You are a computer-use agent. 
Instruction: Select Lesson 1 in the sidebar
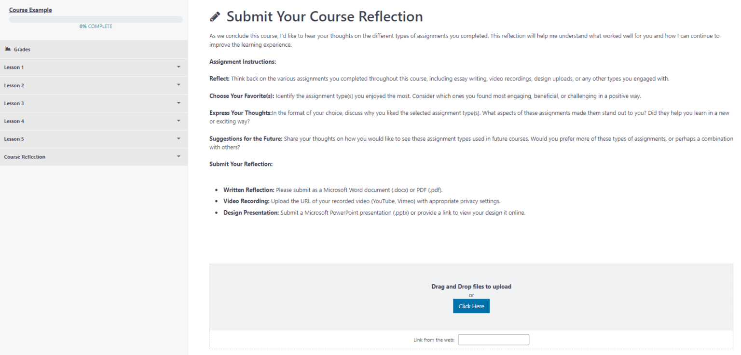(14, 67)
